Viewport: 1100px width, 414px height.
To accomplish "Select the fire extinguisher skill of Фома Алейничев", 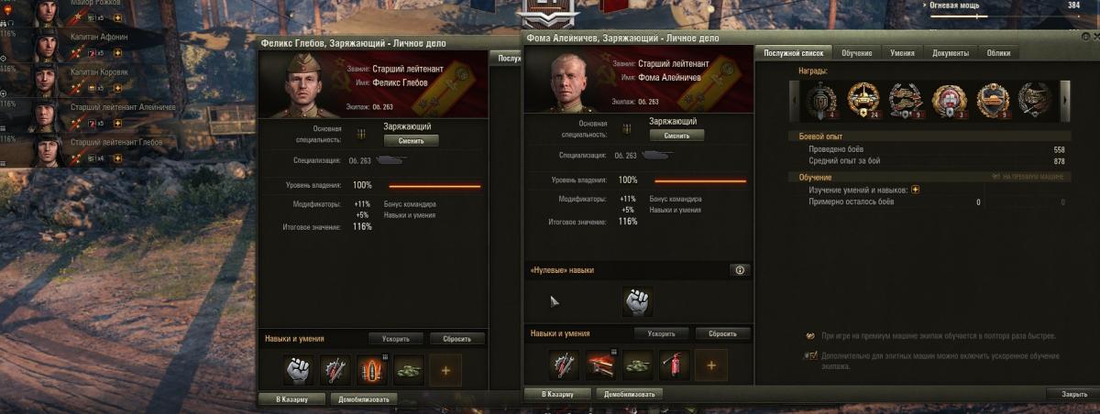I will point(674,365).
